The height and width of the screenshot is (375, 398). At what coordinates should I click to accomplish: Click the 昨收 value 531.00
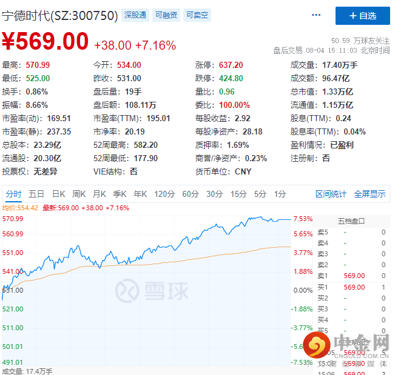(129, 78)
